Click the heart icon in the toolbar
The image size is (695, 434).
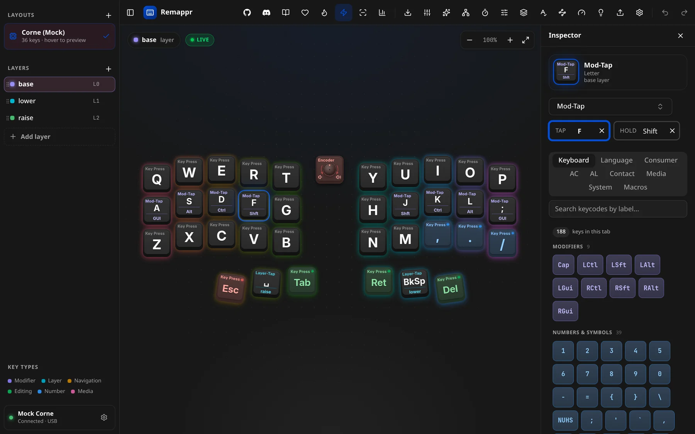tap(305, 13)
